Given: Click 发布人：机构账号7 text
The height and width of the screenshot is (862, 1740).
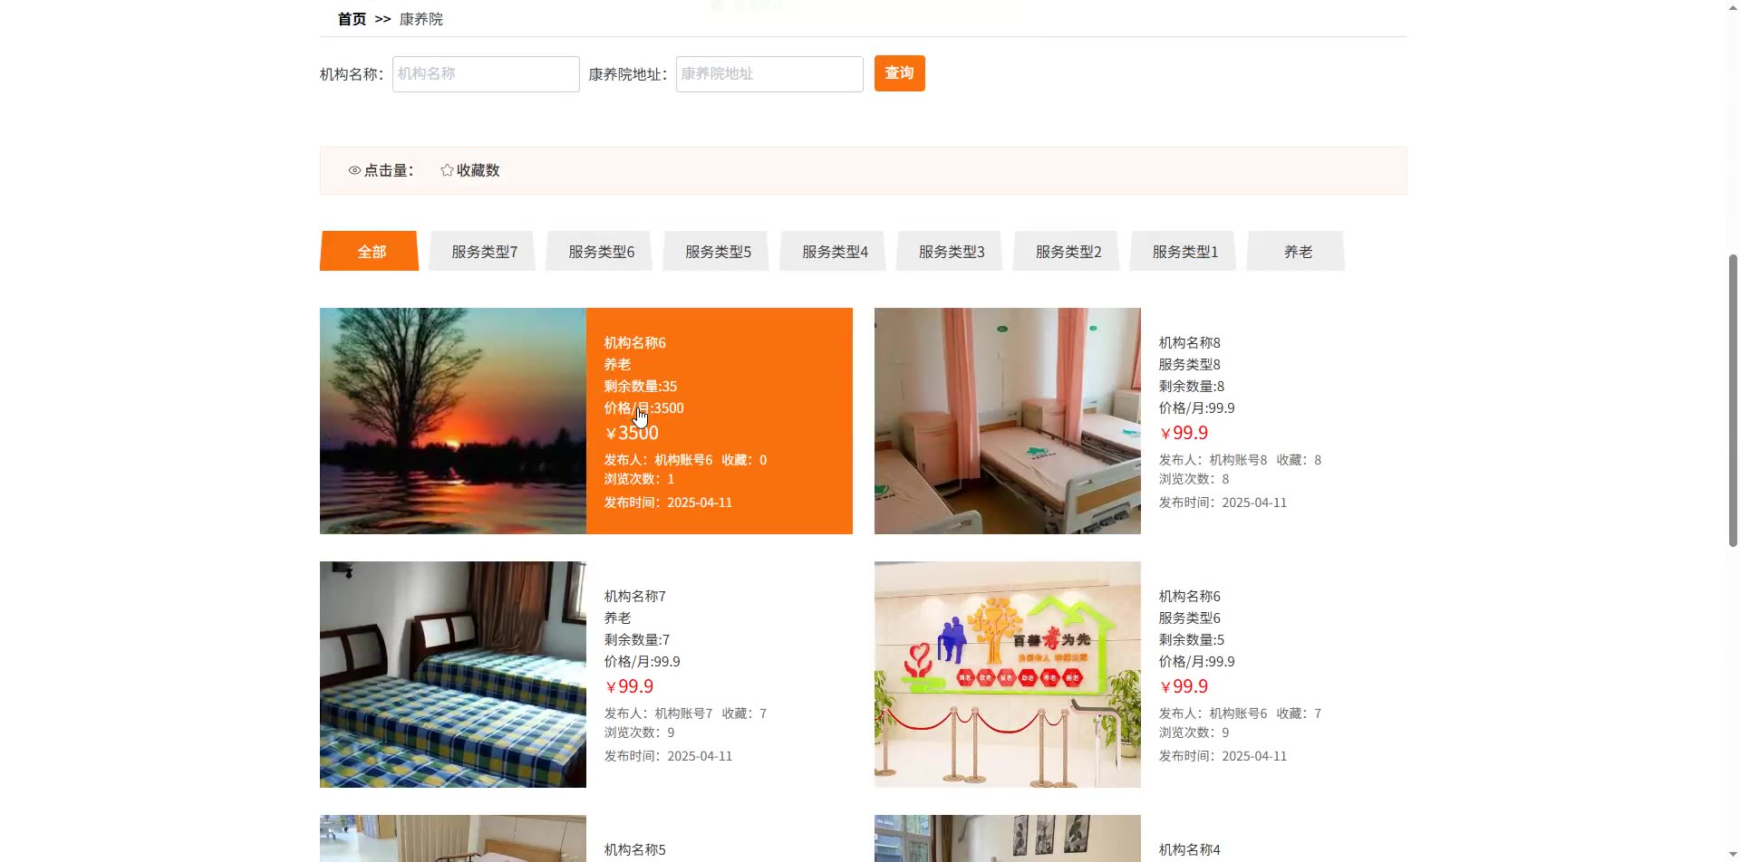Looking at the screenshot, I should [658, 714].
